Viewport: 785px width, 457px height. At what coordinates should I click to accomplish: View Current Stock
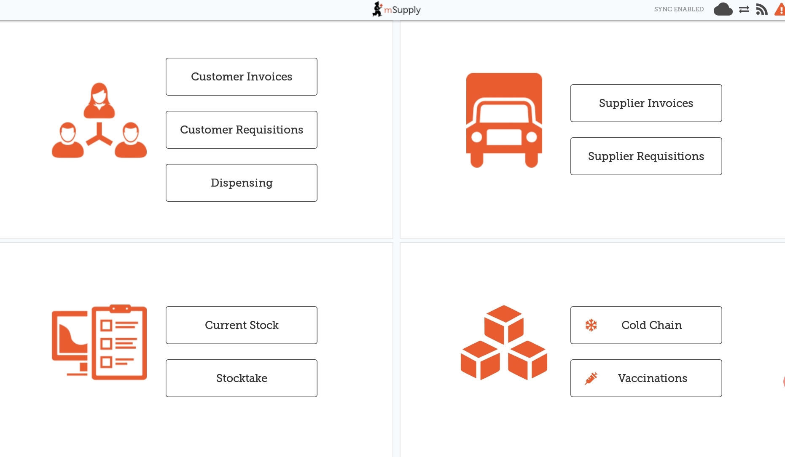point(242,325)
